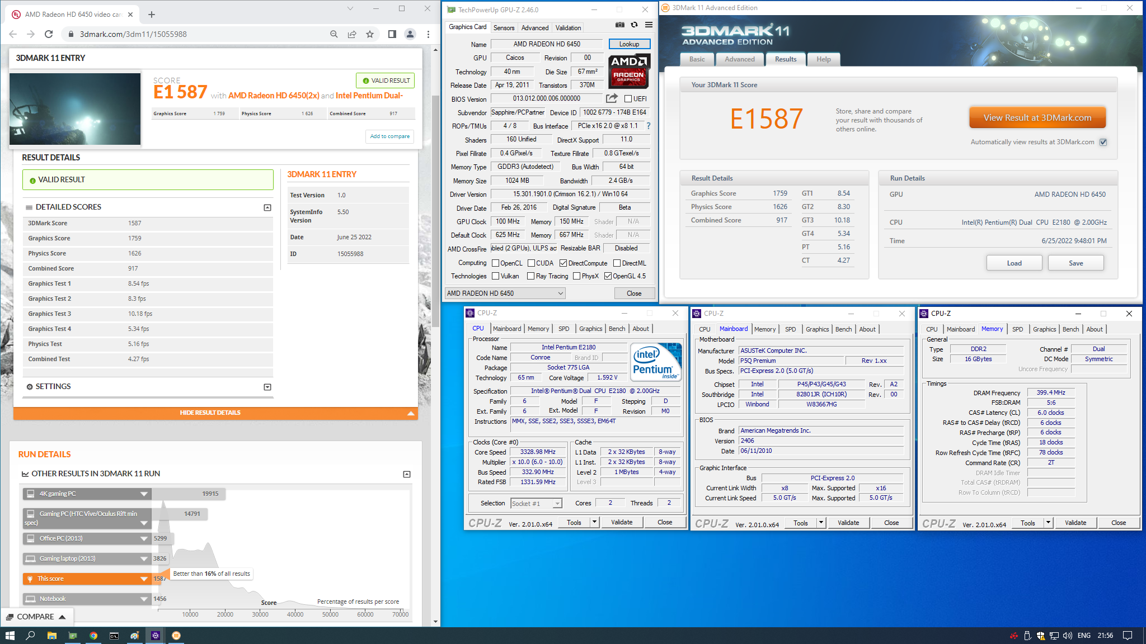Screen dimensions: 1146x644
Task: Open the GPU-Z hamburger menu icon
Action: click(649, 25)
